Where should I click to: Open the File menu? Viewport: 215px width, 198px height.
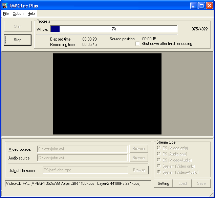point(6,14)
